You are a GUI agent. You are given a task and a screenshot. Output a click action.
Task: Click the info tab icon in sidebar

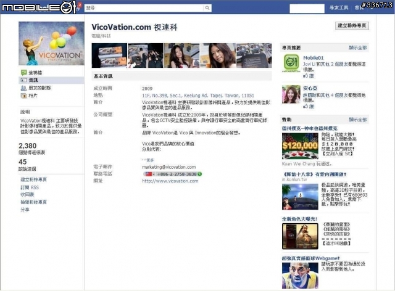23,80
